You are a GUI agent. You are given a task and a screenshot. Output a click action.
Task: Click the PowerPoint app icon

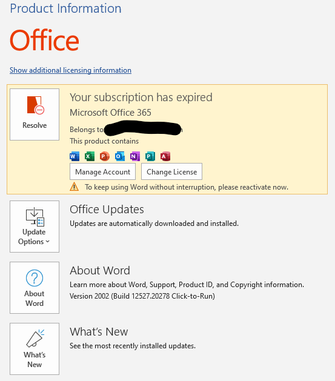click(104, 156)
